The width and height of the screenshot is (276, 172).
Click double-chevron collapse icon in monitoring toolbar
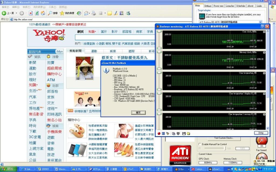pyautogui.click(x=178, y=134)
